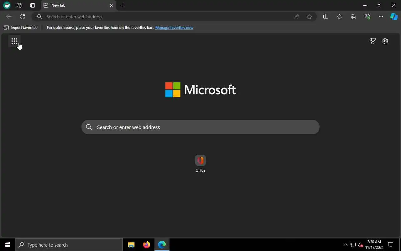Viewport: 401px width, 251px height.
Task: Open Copilot sidebar icon
Action: (x=394, y=17)
